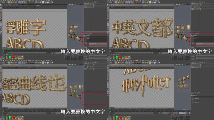Select the green material in the 浮雕字 screenshot

click(x=10, y=57)
